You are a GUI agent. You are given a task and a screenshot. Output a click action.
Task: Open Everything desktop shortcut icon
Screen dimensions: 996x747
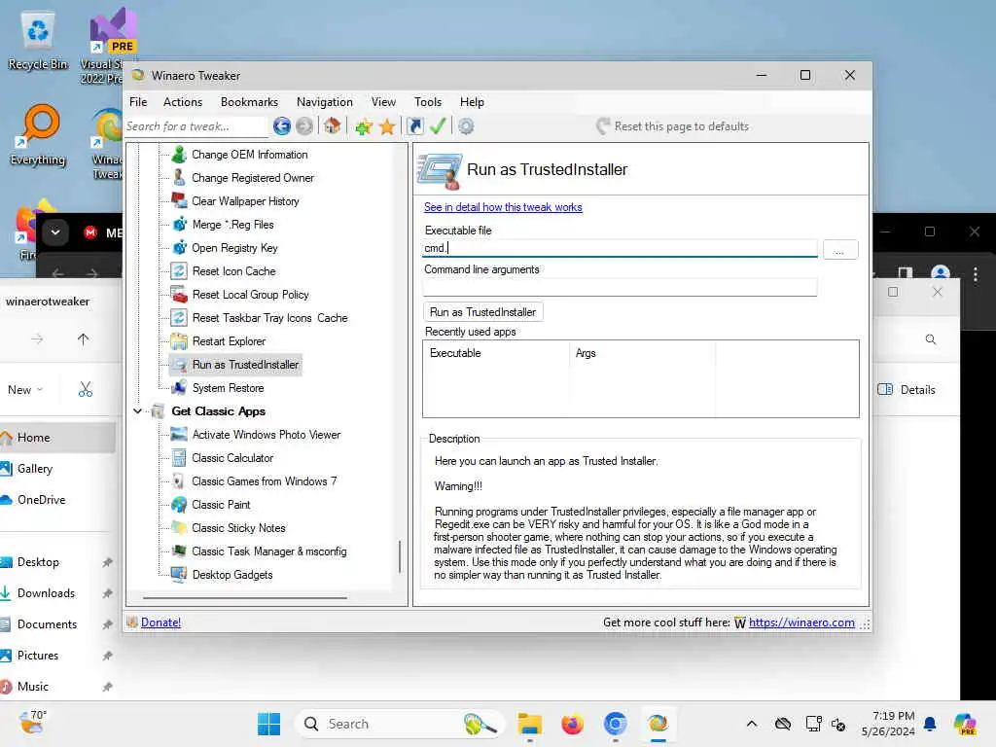pyautogui.click(x=38, y=134)
